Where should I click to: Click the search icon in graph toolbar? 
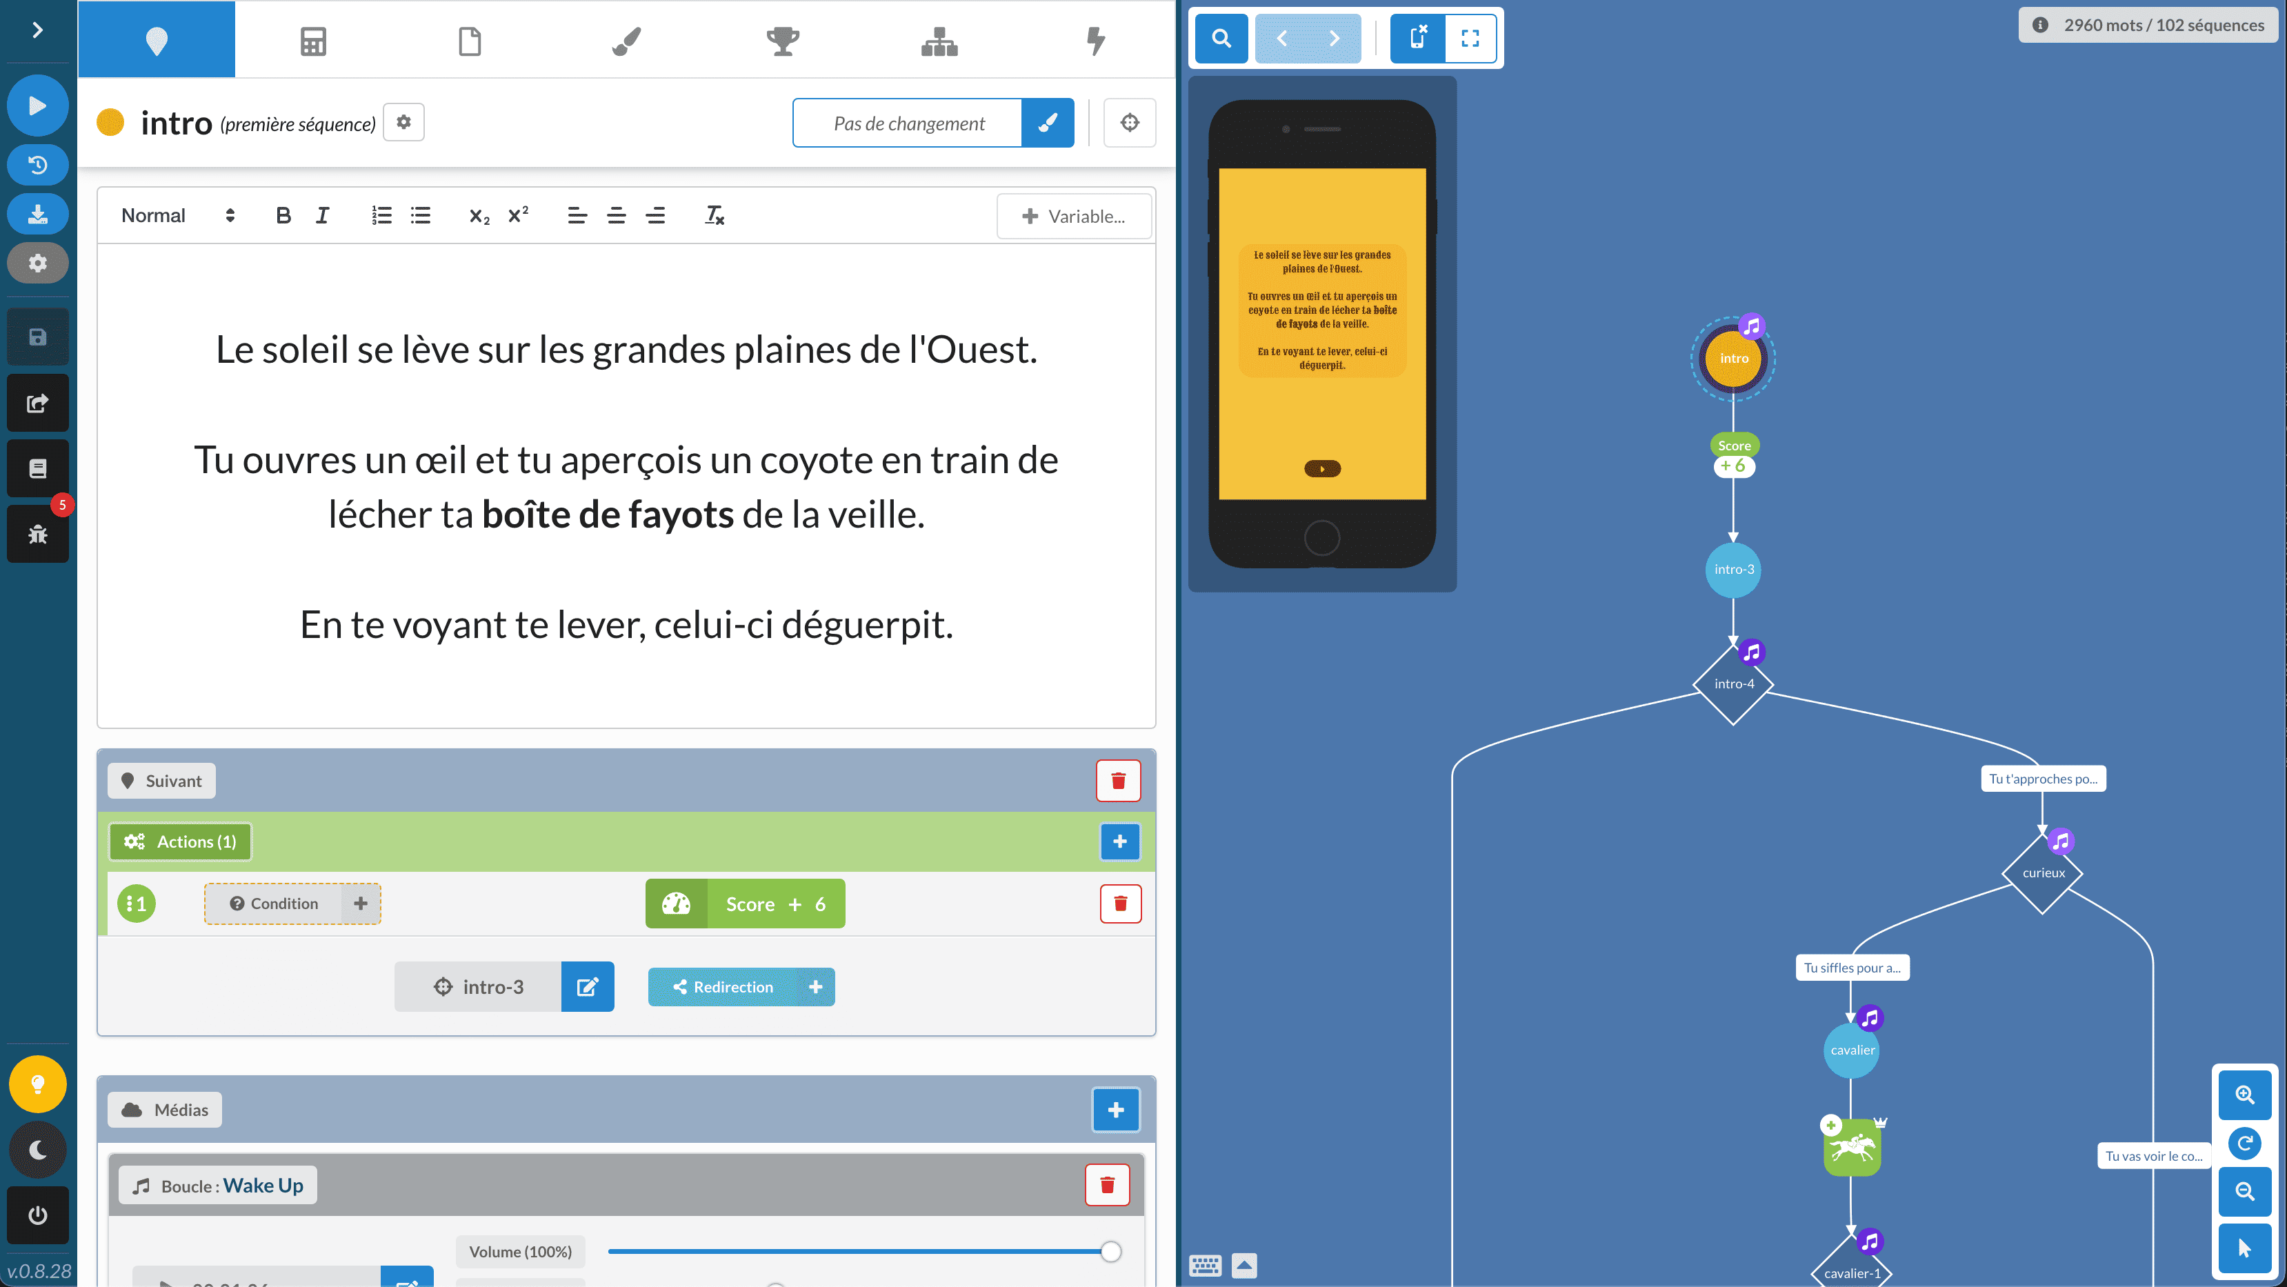(x=1221, y=38)
